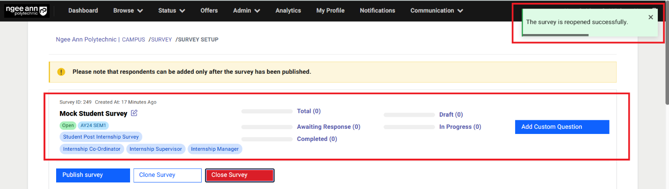Click the yellow warning icon in notice
This screenshot has width=669, height=189.
coord(61,72)
